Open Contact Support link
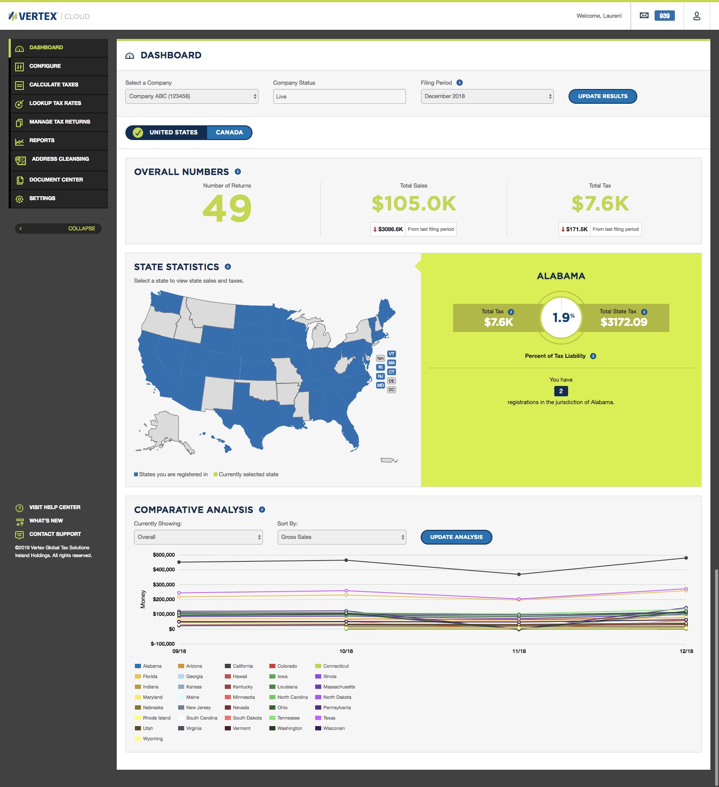The width and height of the screenshot is (719, 787). (55, 534)
